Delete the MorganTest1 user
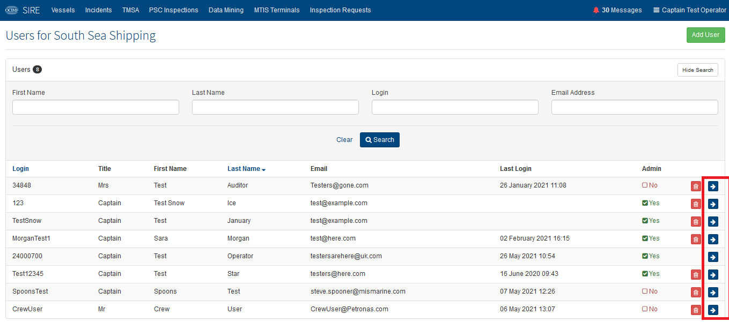 (696, 239)
